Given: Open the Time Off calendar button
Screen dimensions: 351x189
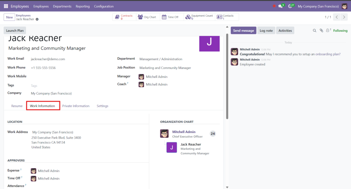Looking at the screenshot, I should (x=171, y=17).
